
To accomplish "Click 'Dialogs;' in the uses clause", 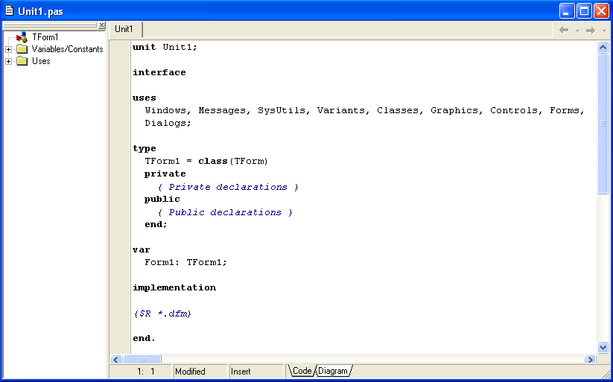I will click(x=168, y=123).
